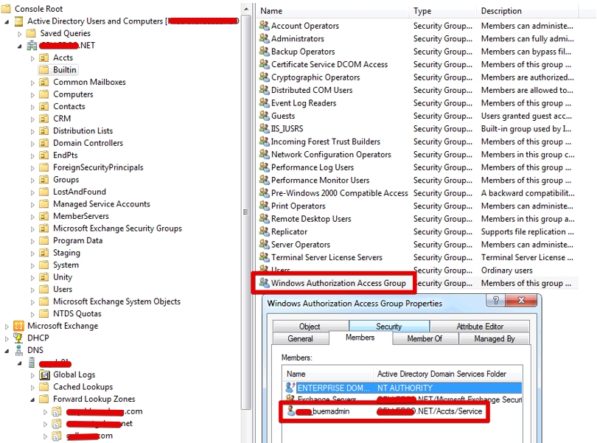Viewport: 597px width, 443px height.
Task: Select the Builtin container in tree
Action: pyautogui.click(x=64, y=70)
